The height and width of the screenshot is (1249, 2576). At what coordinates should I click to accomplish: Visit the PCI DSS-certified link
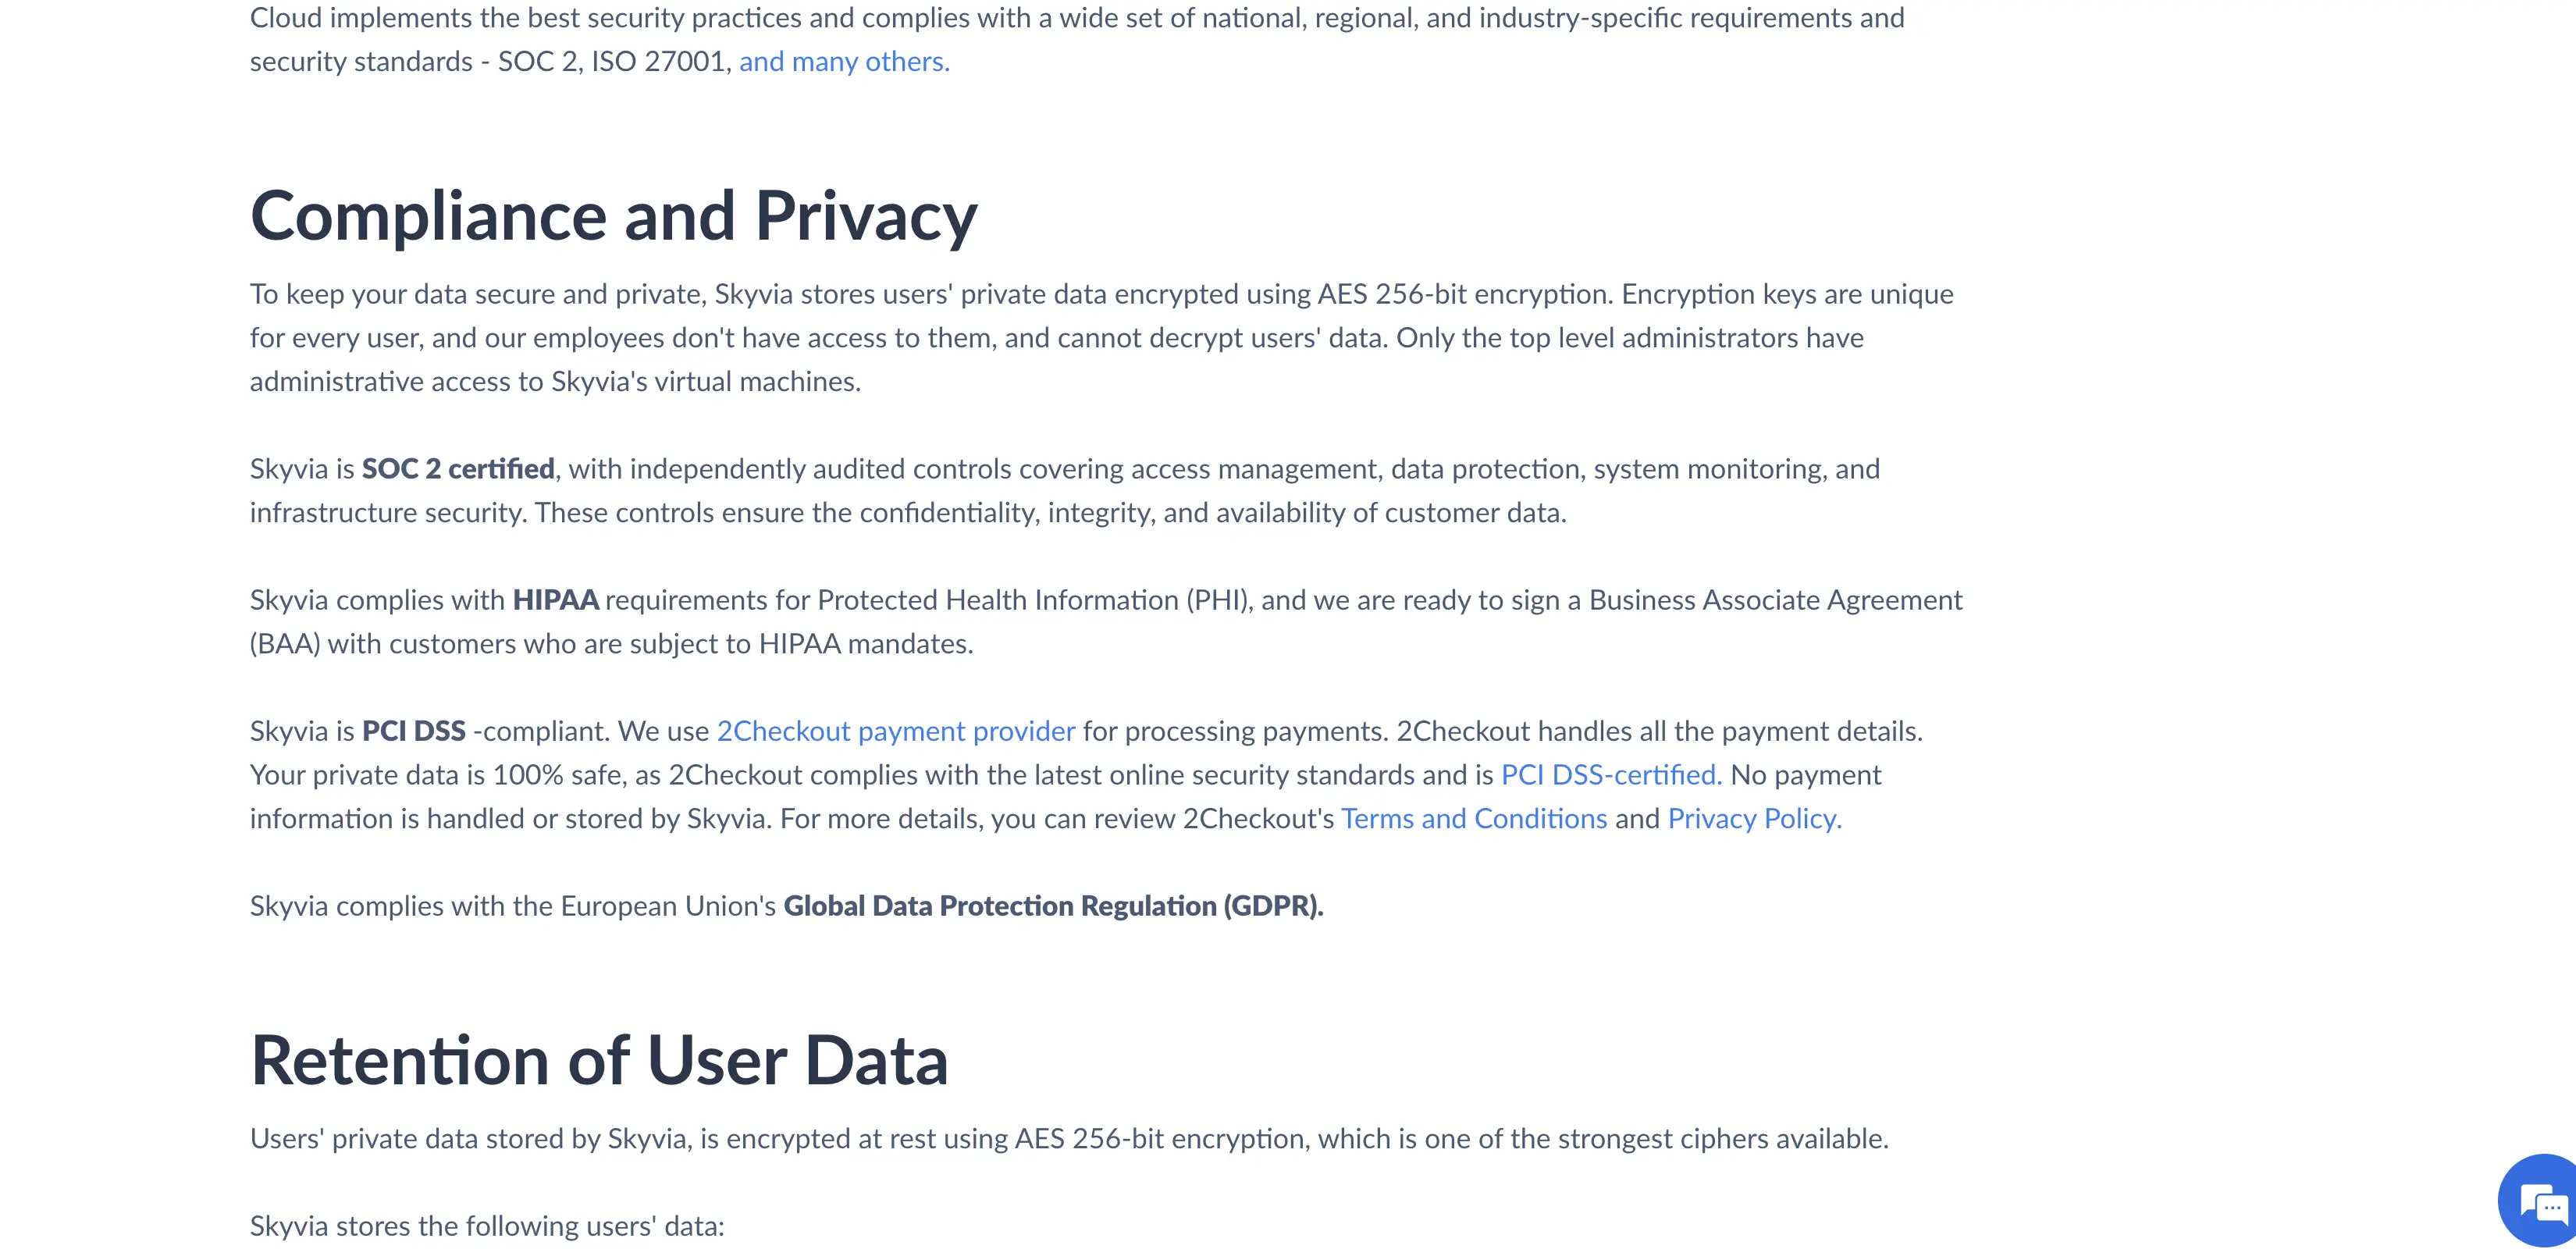(x=1611, y=775)
